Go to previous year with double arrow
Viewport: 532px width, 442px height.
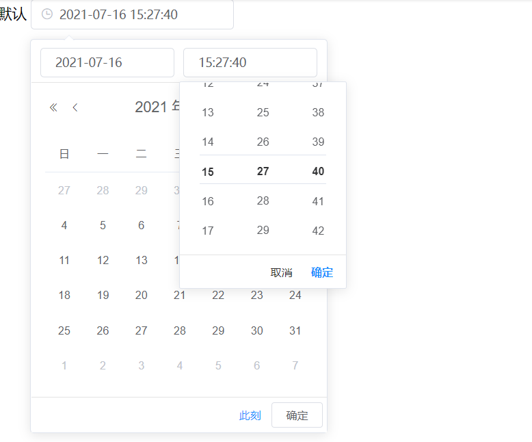[53, 107]
